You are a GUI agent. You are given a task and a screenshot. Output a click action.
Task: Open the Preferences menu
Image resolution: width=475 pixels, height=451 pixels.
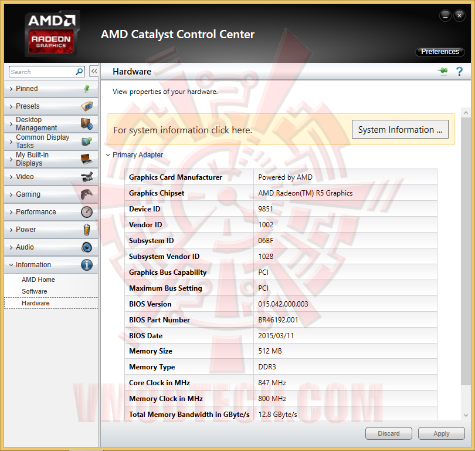point(440,52)
